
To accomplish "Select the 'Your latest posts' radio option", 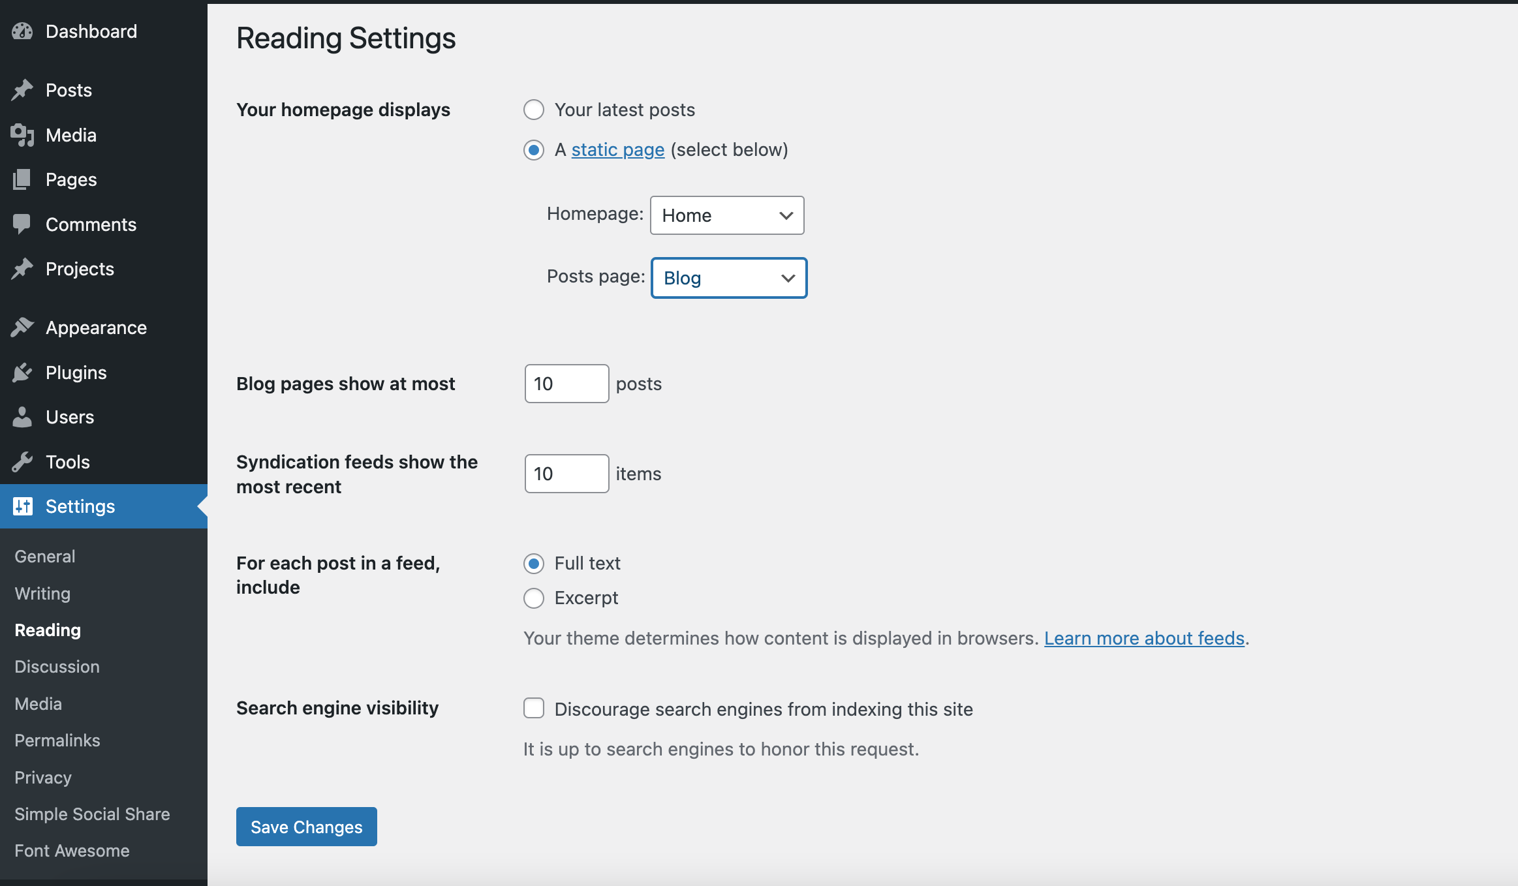I will coord(534,110).
